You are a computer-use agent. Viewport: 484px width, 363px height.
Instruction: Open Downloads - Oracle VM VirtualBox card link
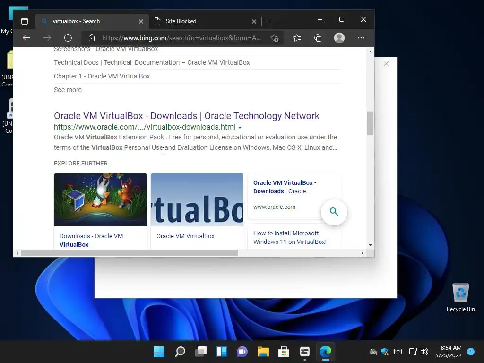(91, 240)
